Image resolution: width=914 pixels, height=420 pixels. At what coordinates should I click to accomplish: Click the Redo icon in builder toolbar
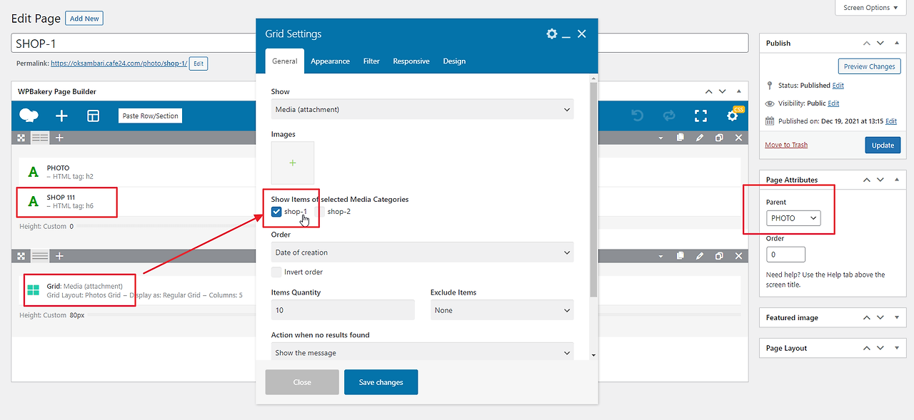click(x=669, y=116)
